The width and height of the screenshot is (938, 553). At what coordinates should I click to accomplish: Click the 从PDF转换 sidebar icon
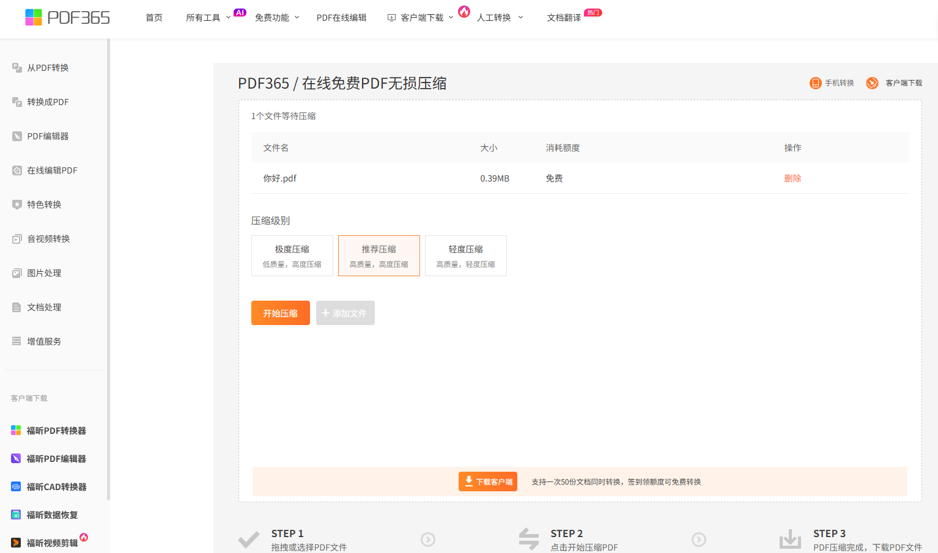pos(17,68)
